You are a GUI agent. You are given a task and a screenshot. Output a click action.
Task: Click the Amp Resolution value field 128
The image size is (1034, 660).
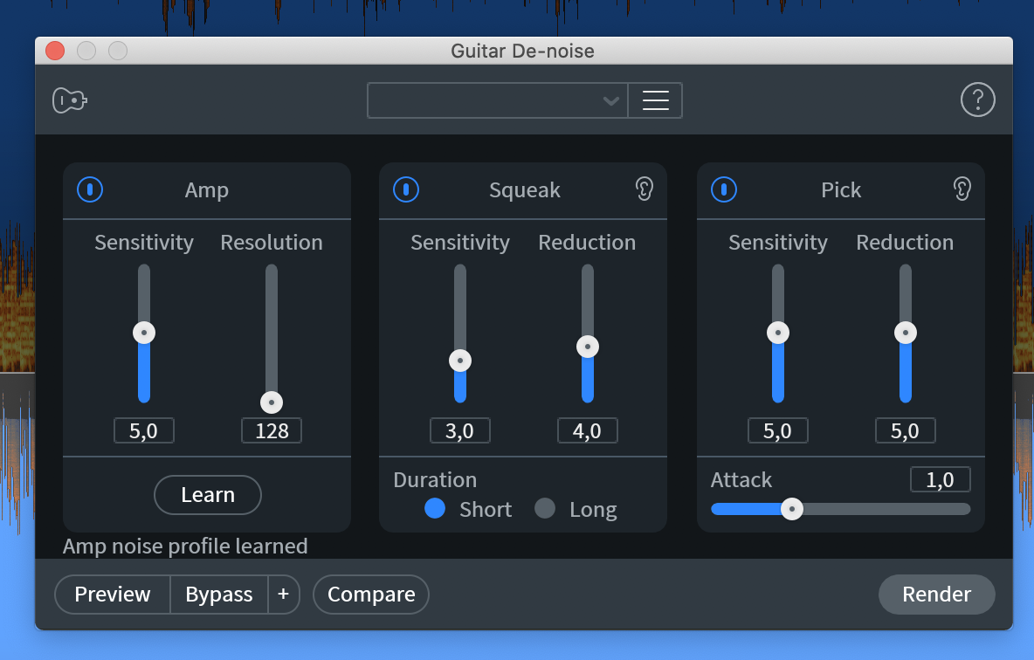click(272, 430)
